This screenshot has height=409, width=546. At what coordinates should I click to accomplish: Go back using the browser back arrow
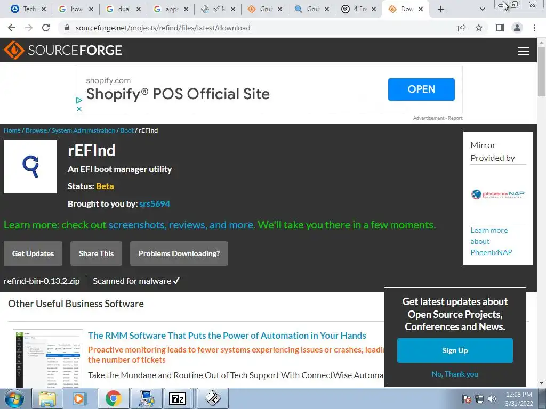click(x=12, y=28)
